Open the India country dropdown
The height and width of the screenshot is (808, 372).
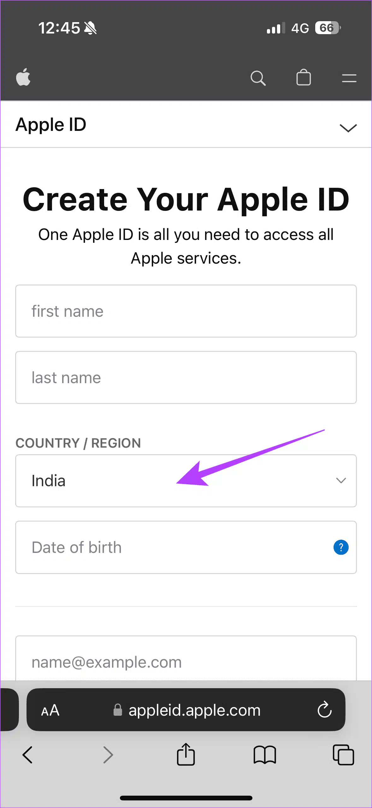click(186, 481)
